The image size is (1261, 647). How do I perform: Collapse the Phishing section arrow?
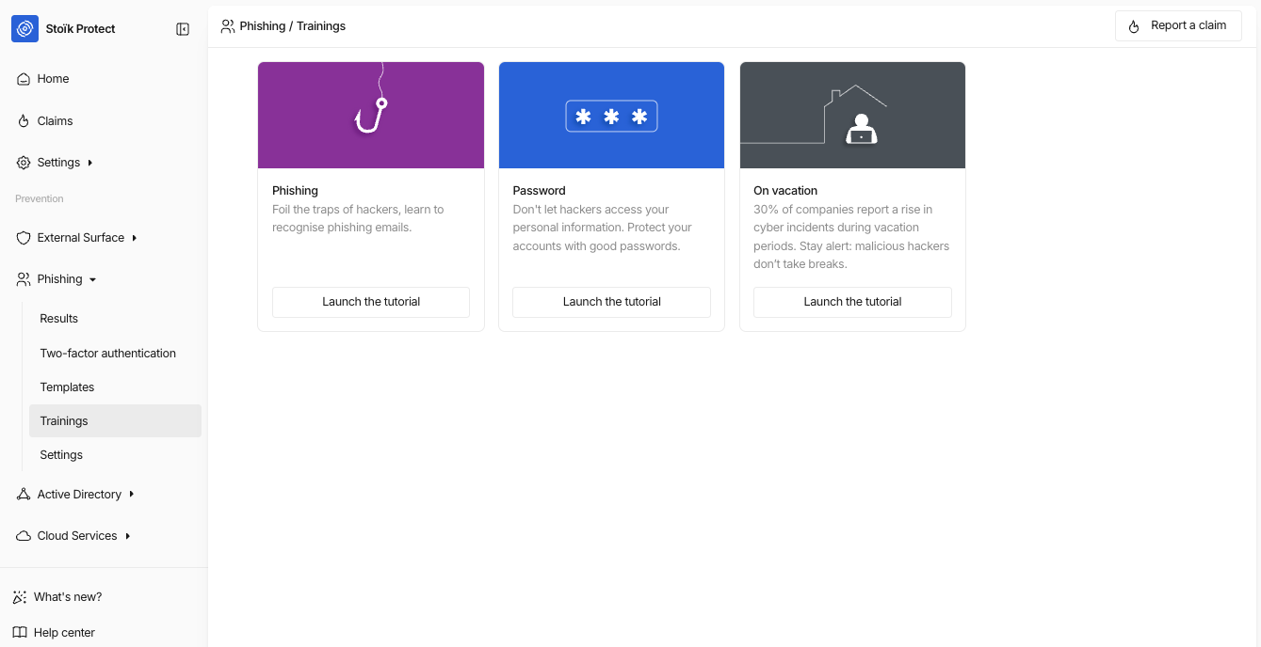(93, 279)
